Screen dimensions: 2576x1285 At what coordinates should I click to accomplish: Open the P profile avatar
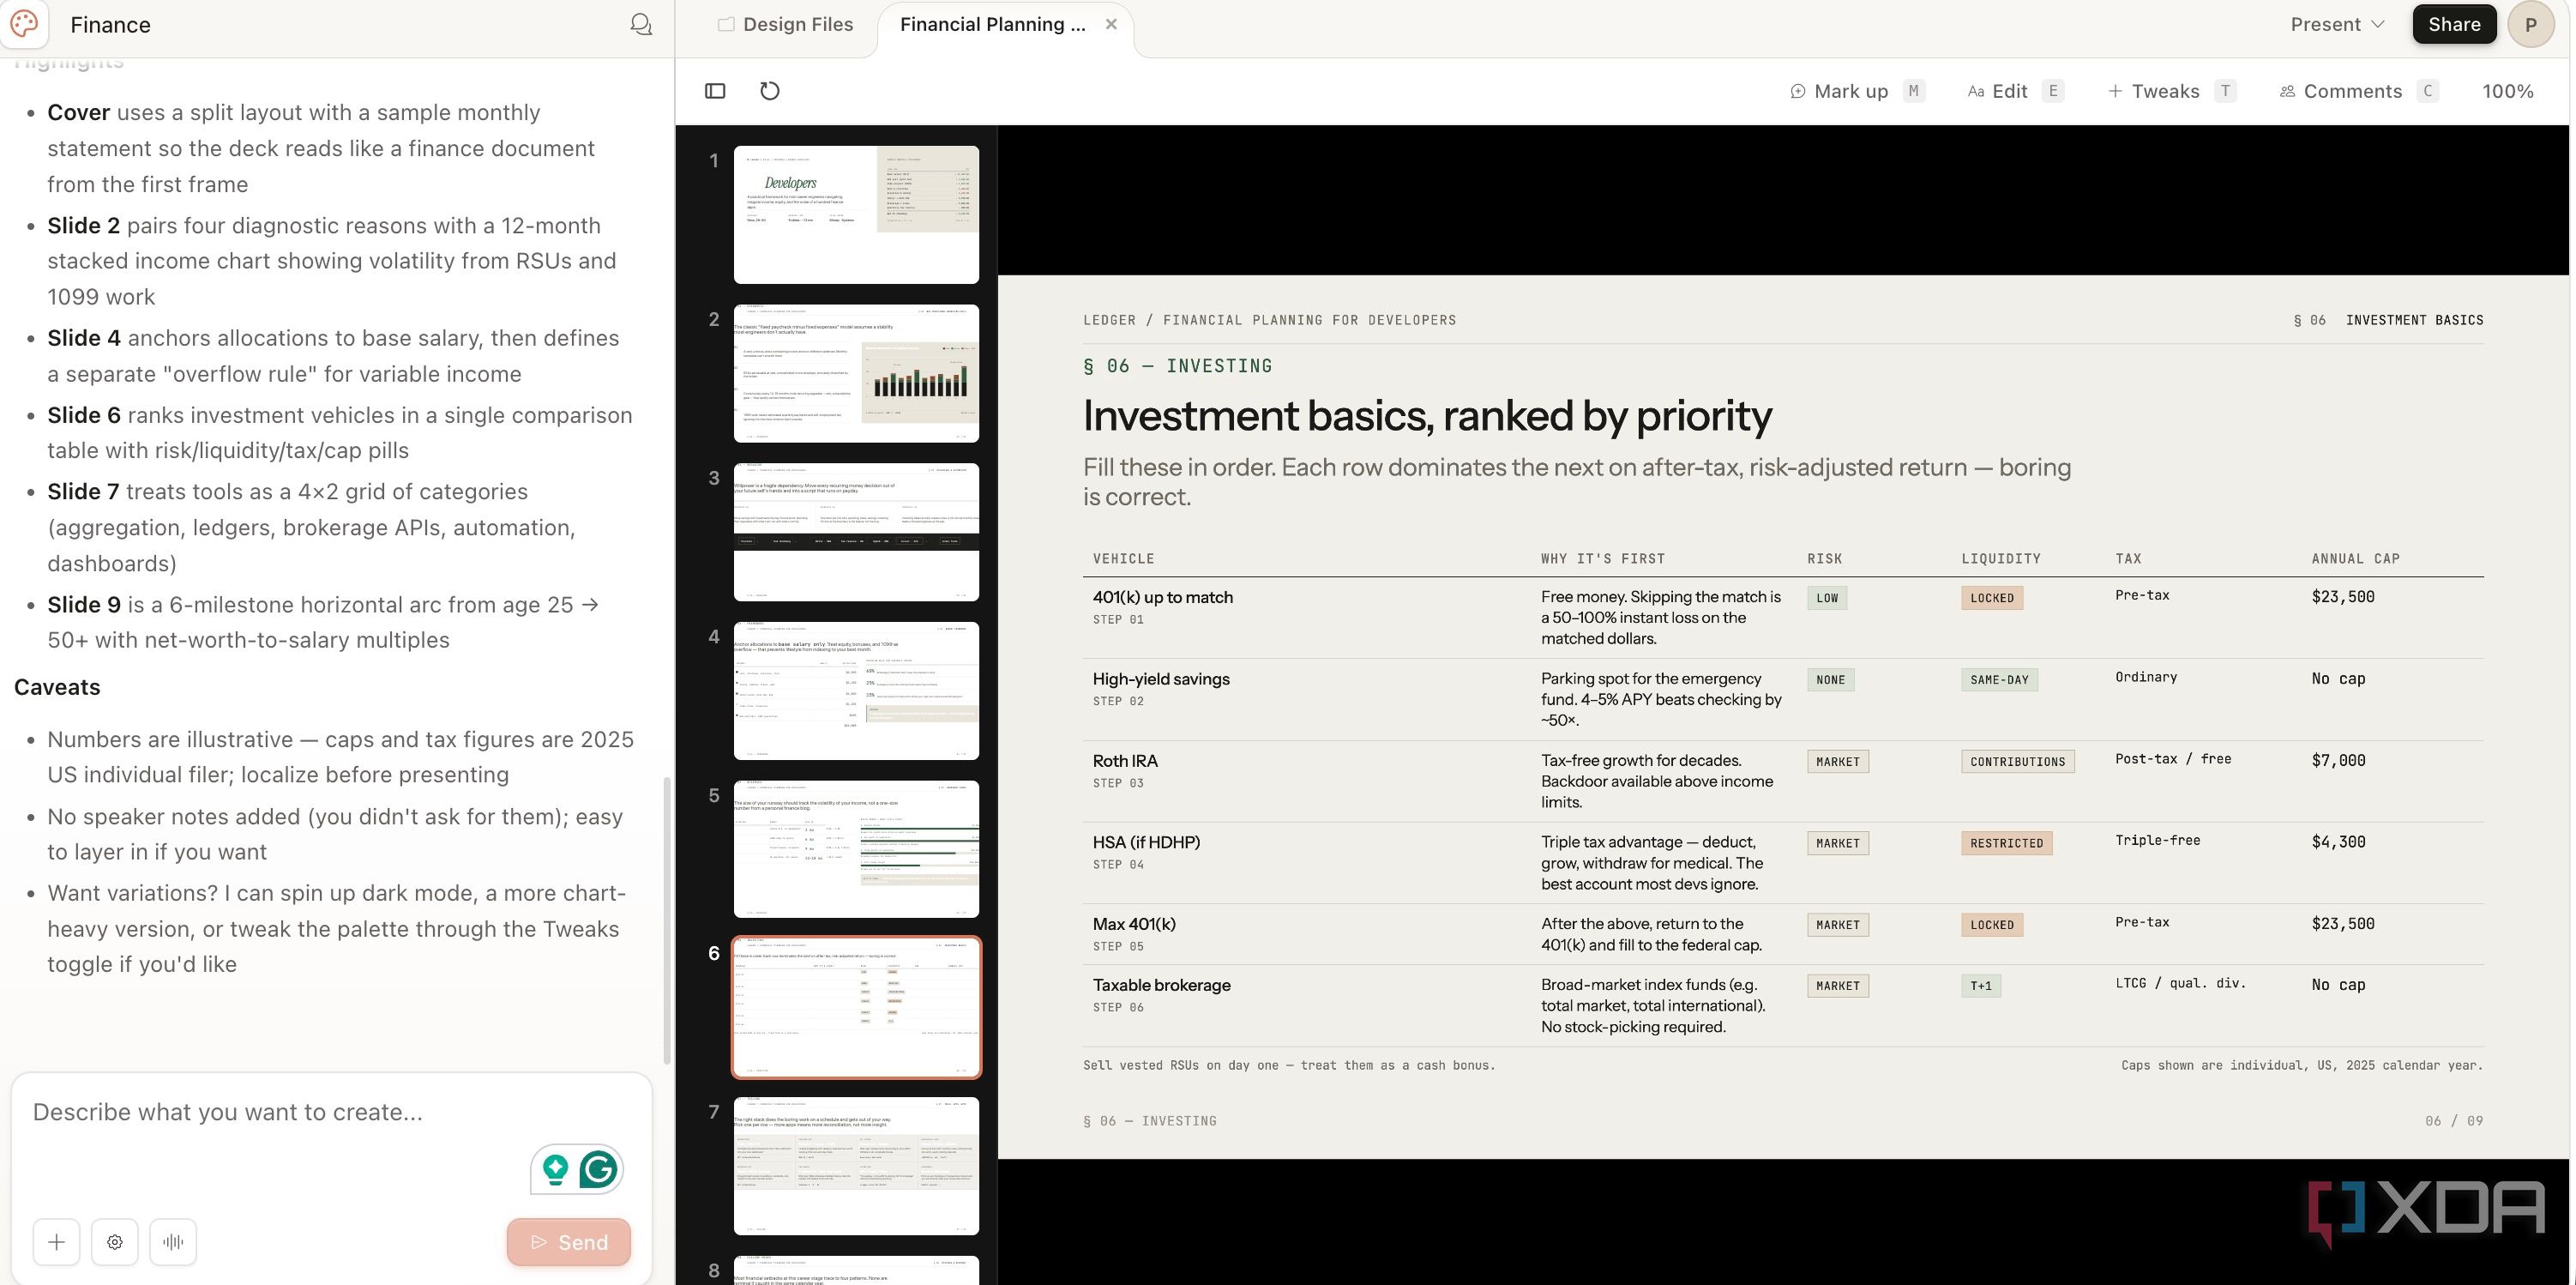pyautogui.click(x=2531, y=24)
